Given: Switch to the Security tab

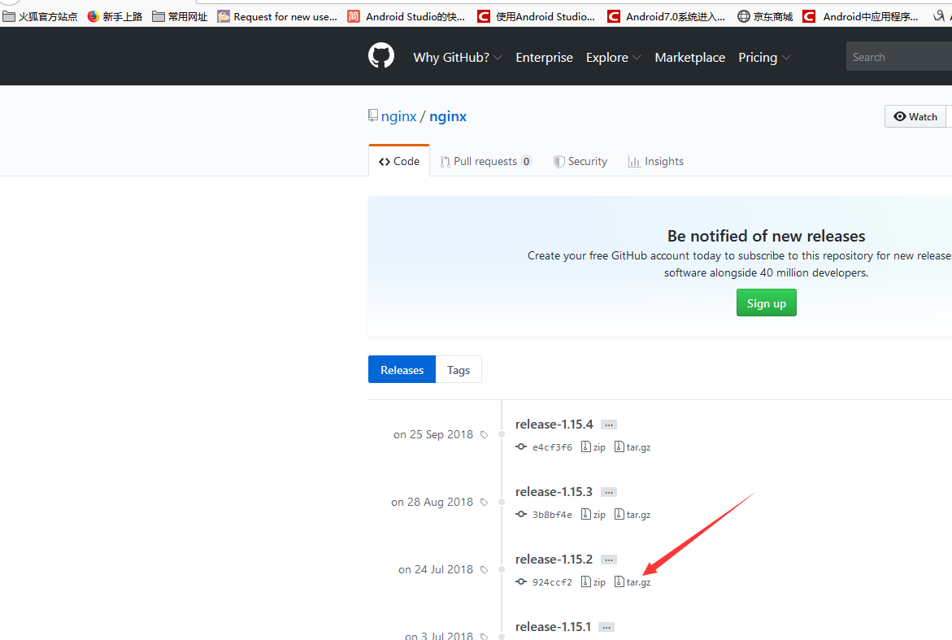Looking at the screenshot, I should coord(580,161).
